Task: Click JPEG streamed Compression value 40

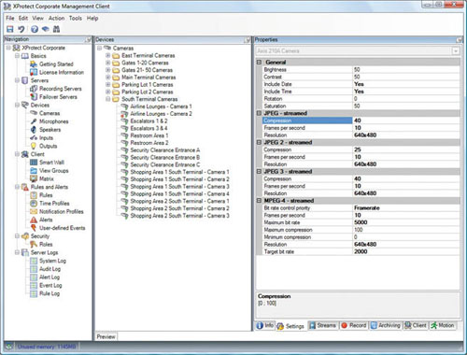Action: coord(405,121)
